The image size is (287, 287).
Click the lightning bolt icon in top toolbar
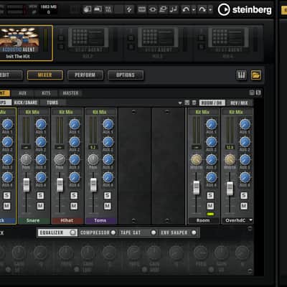point(129,9)
